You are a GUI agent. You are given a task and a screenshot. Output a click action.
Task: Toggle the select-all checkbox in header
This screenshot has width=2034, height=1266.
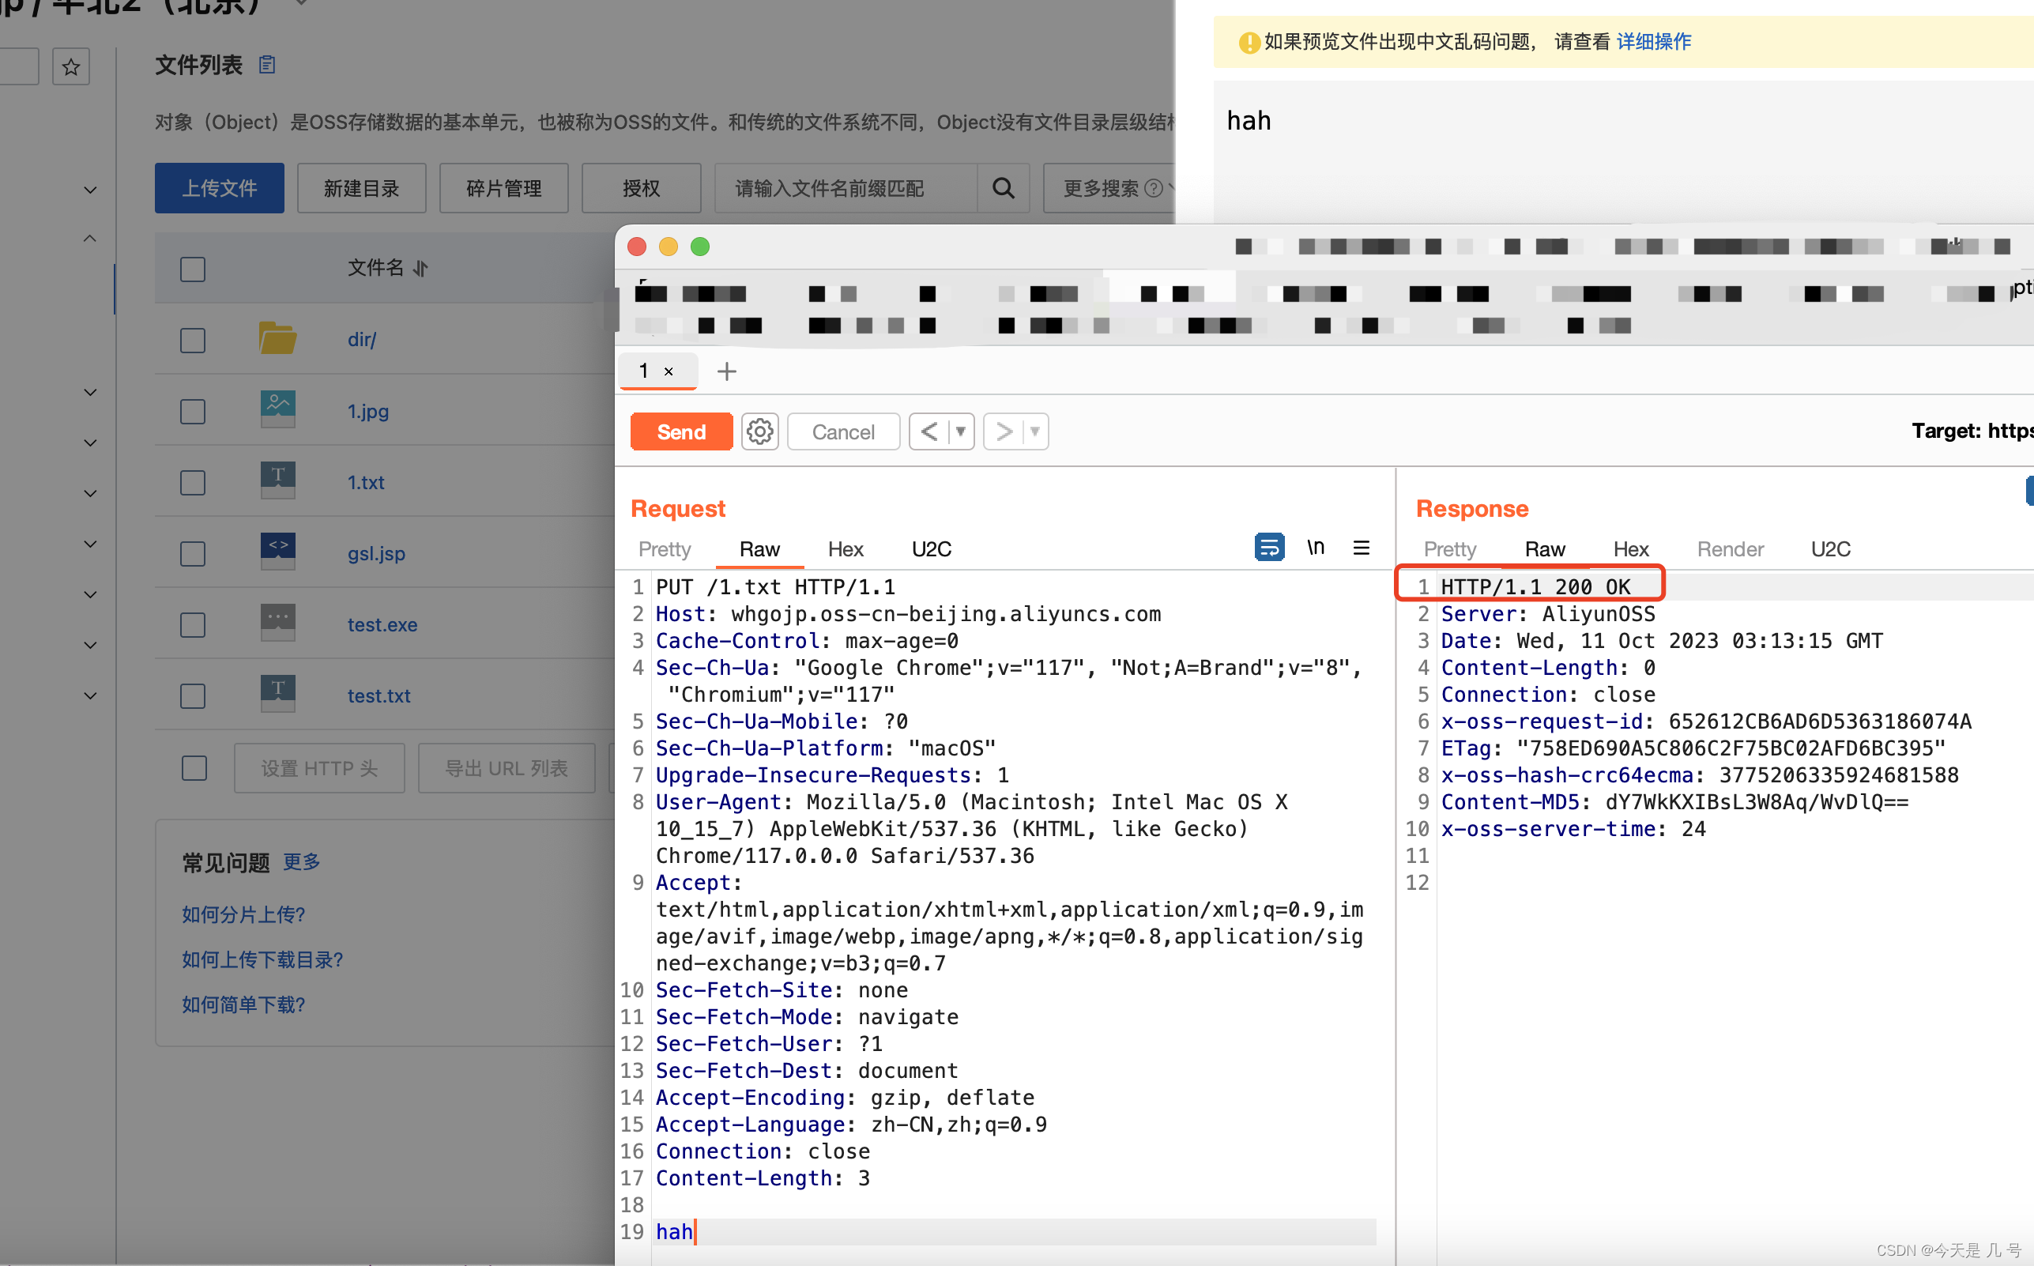(193, 269)
